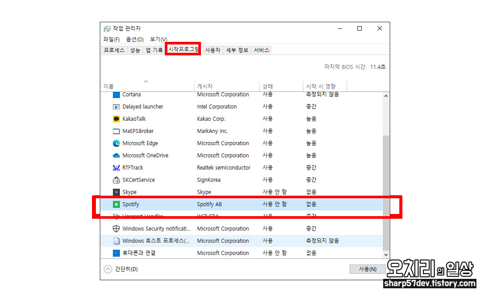Collapse view with 간단히(D) chevron

click(x=108, y=269)
